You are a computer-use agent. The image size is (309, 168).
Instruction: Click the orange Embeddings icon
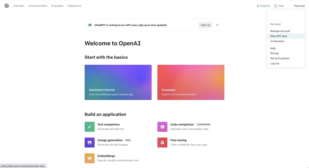pos(89,158)
